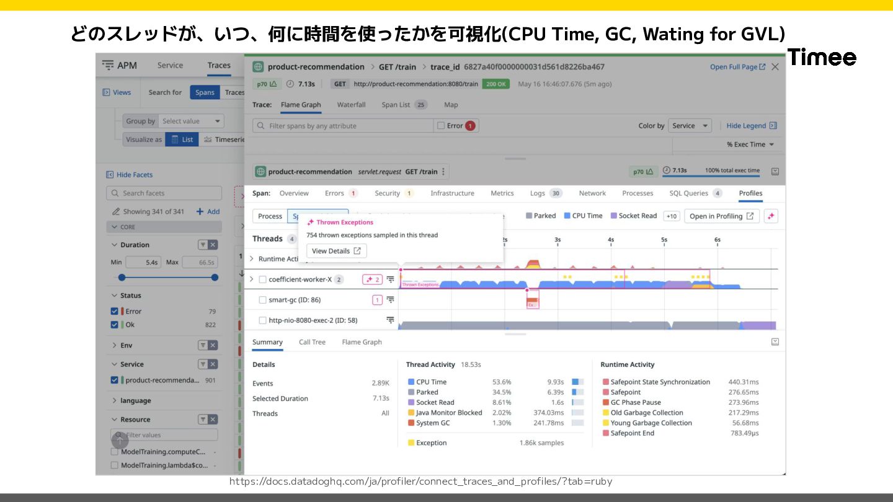Screen dimensions: 893x502
Task: Expand the Env facet
Action: click(x=115, y=345)
